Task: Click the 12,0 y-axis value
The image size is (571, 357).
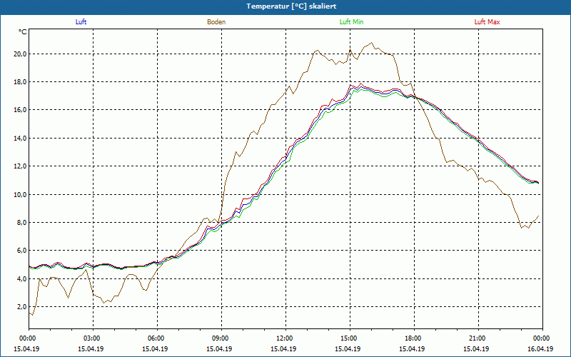Action: (x=21, y=166)
